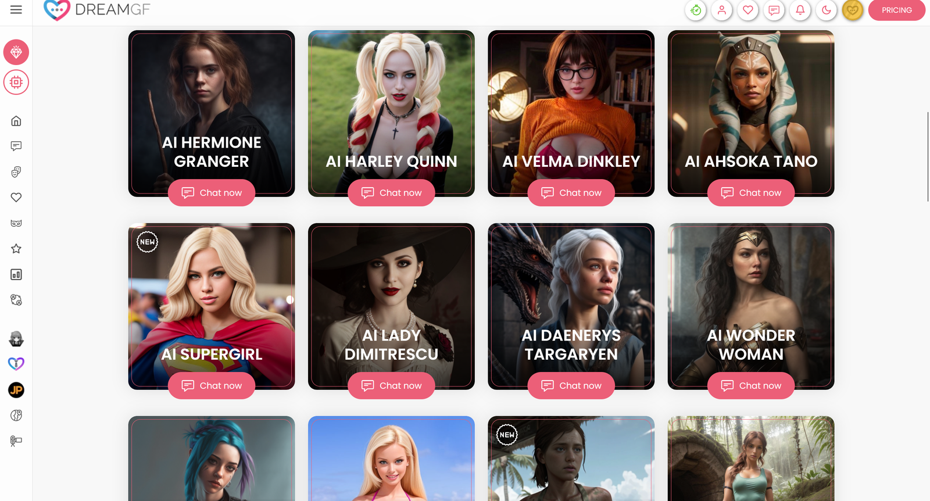Open favorites heart icon in header

point(748,10)
